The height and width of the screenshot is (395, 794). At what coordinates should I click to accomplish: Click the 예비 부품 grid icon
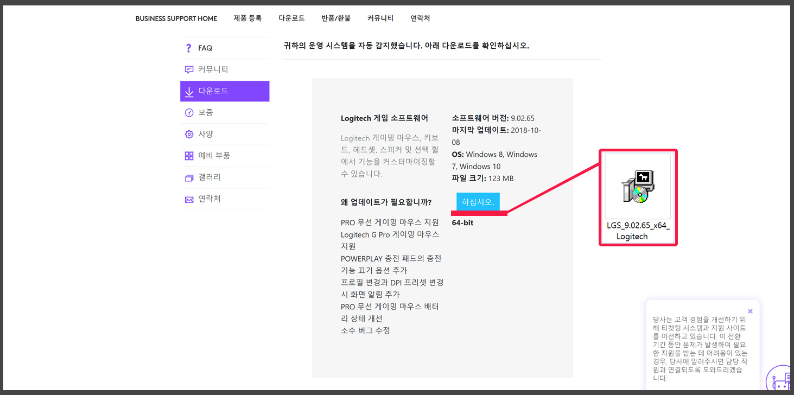tap(189, 156)
